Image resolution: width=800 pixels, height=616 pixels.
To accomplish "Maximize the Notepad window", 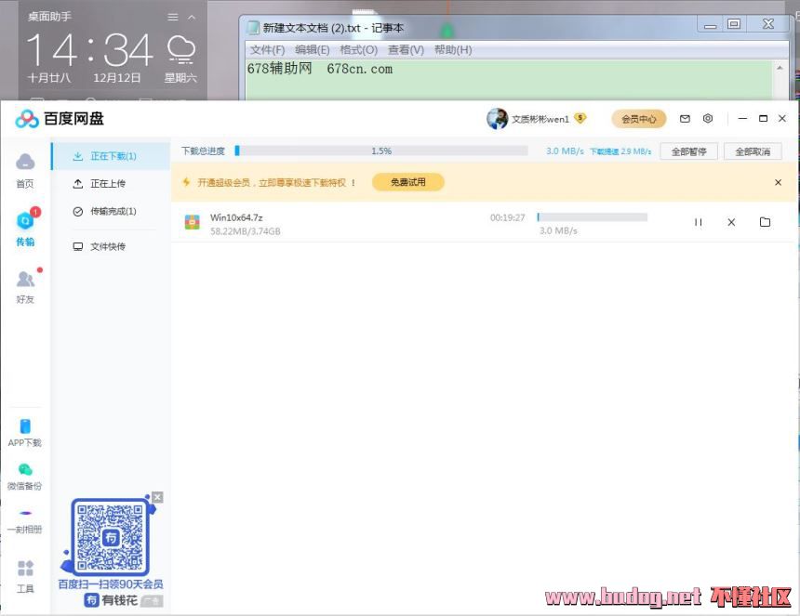I will [734, 23].
